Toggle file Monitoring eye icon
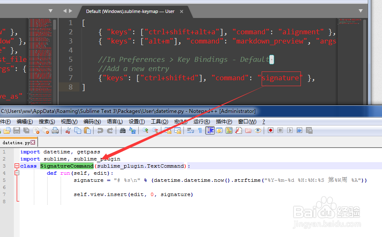382x237 pixels. pos(258,130)
